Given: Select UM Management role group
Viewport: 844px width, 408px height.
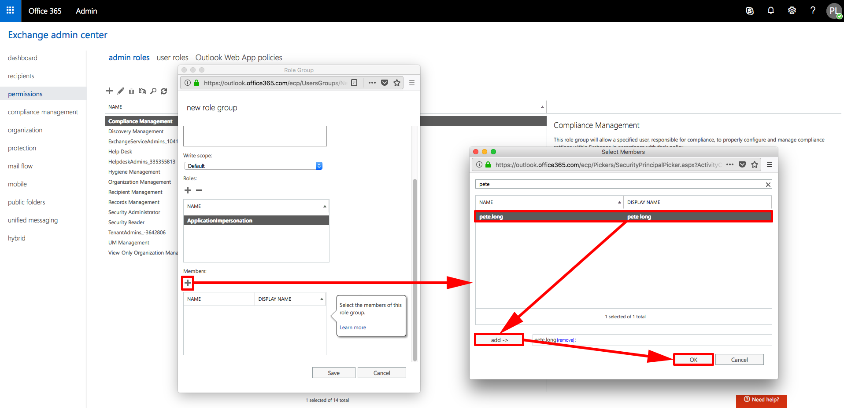Looking at the screenshot, I should click(x=129, y=243).
